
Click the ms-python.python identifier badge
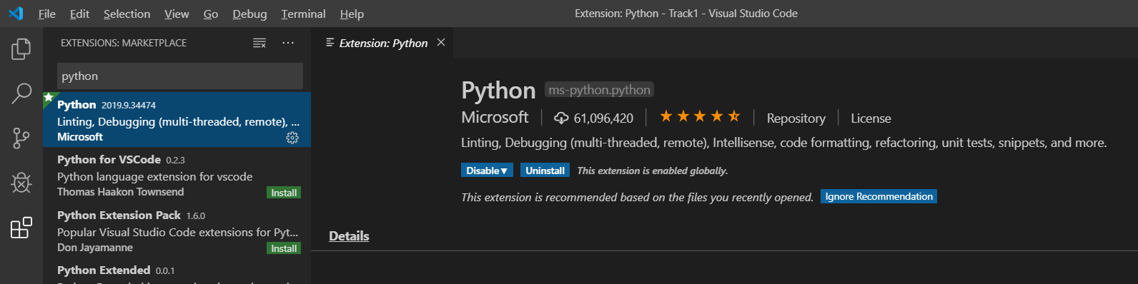(599, 90)
